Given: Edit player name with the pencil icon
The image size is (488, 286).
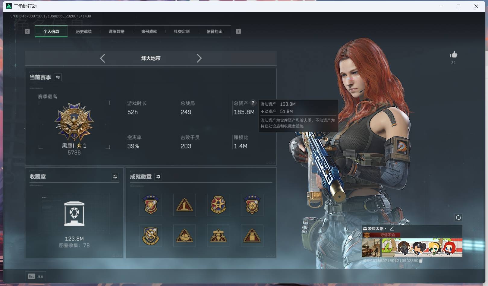Looking at the screenshot, I should [392, 228].
